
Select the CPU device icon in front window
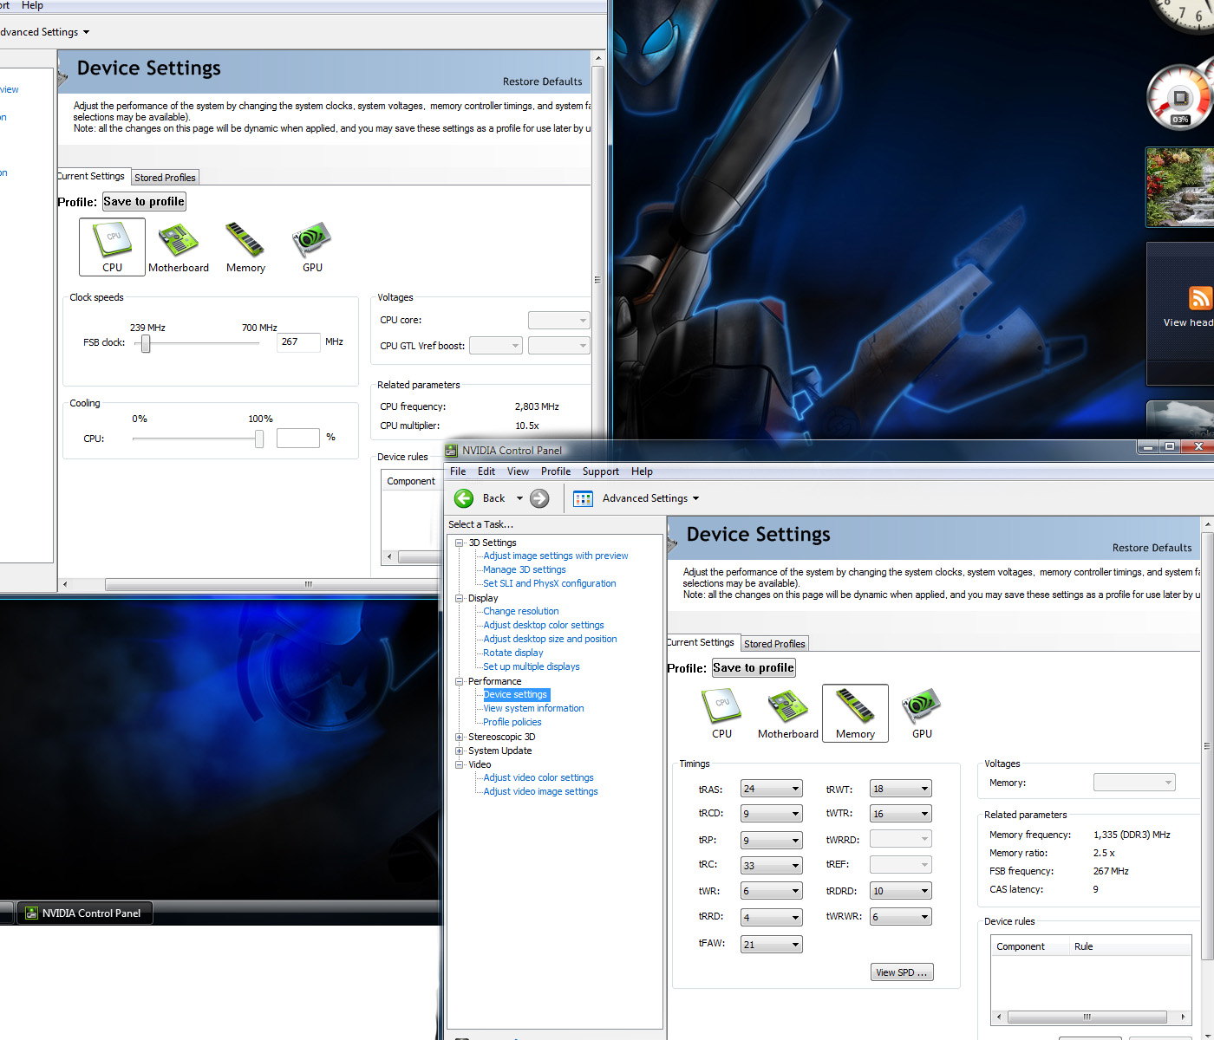click(721, 712)
